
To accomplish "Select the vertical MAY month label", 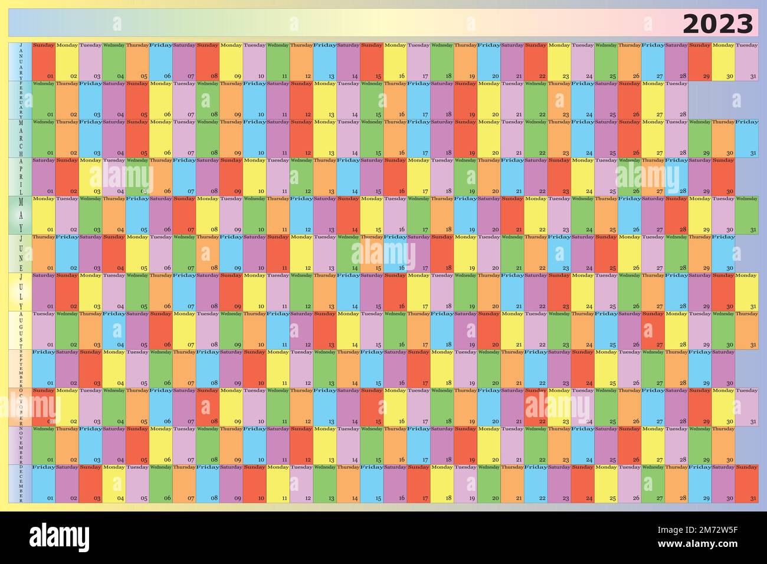I will (21, 215).
